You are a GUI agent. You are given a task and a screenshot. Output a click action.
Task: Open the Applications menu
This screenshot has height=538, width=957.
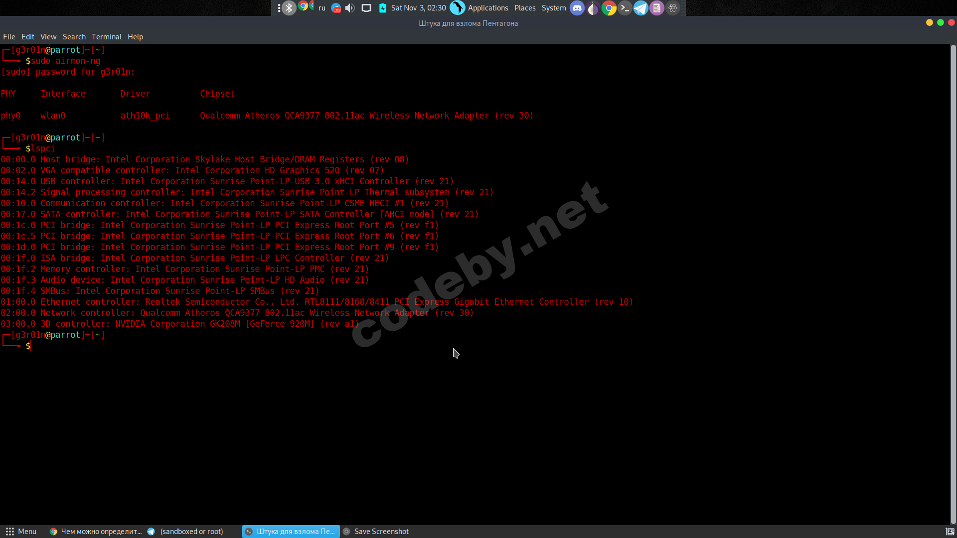click(487, 8)
